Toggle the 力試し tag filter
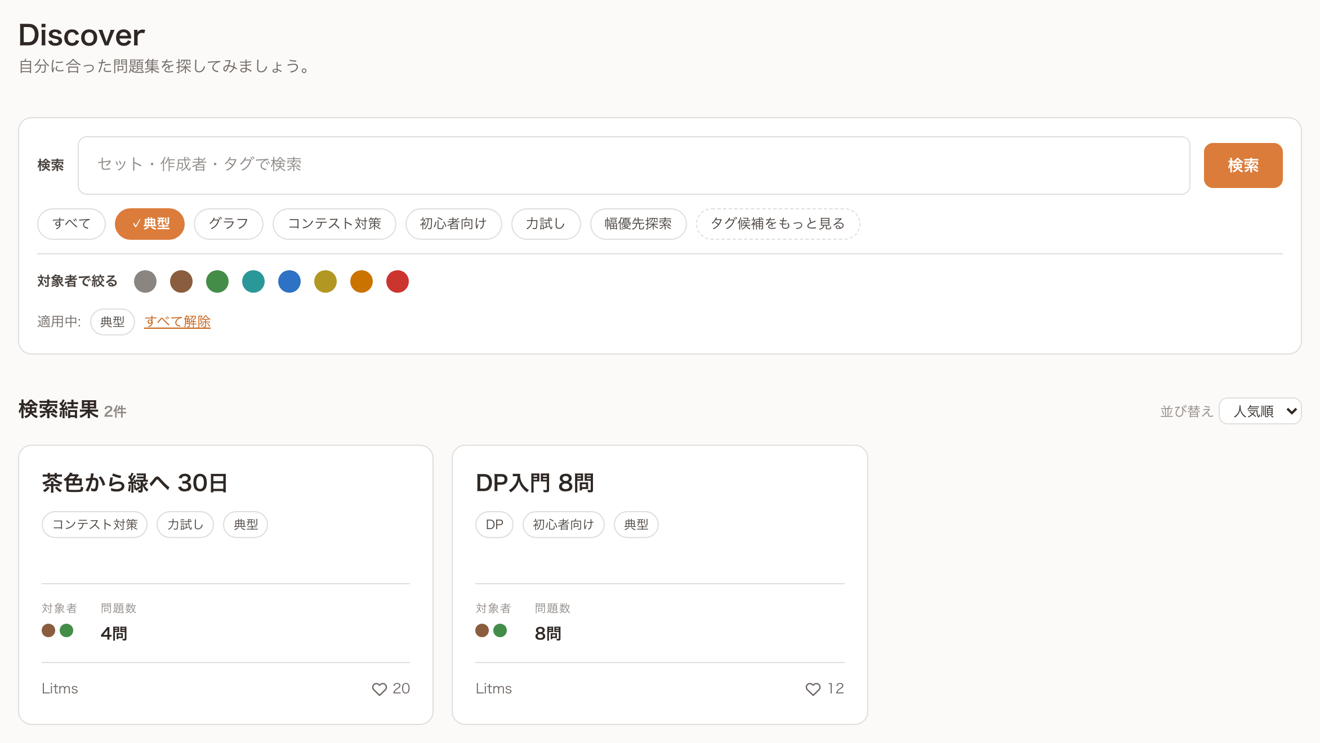This screenshot has height=743, width=1320. tap(546, 224)
